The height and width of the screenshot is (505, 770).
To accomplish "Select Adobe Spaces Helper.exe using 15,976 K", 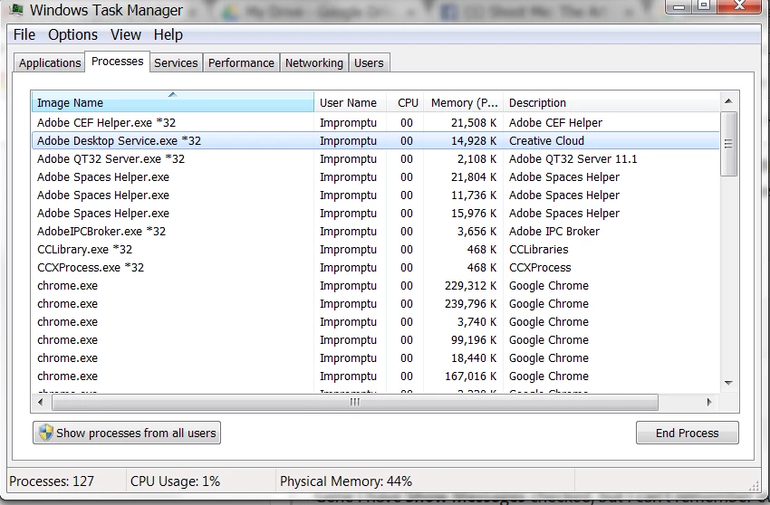I will (x=376, y=214).
